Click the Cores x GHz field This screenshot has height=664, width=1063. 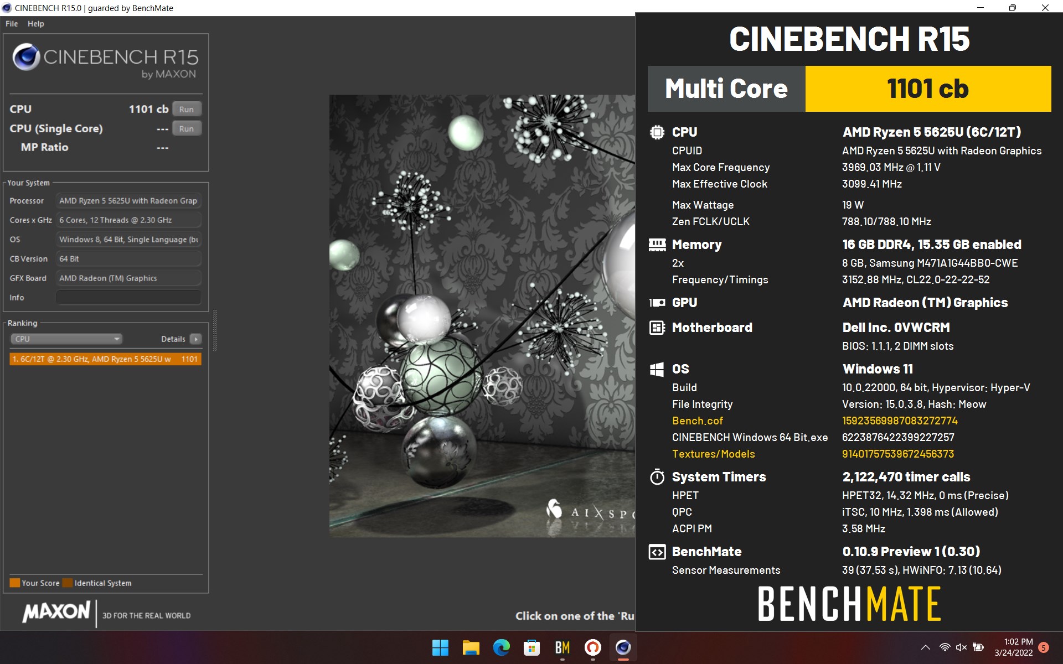click(x=128, y=220)
